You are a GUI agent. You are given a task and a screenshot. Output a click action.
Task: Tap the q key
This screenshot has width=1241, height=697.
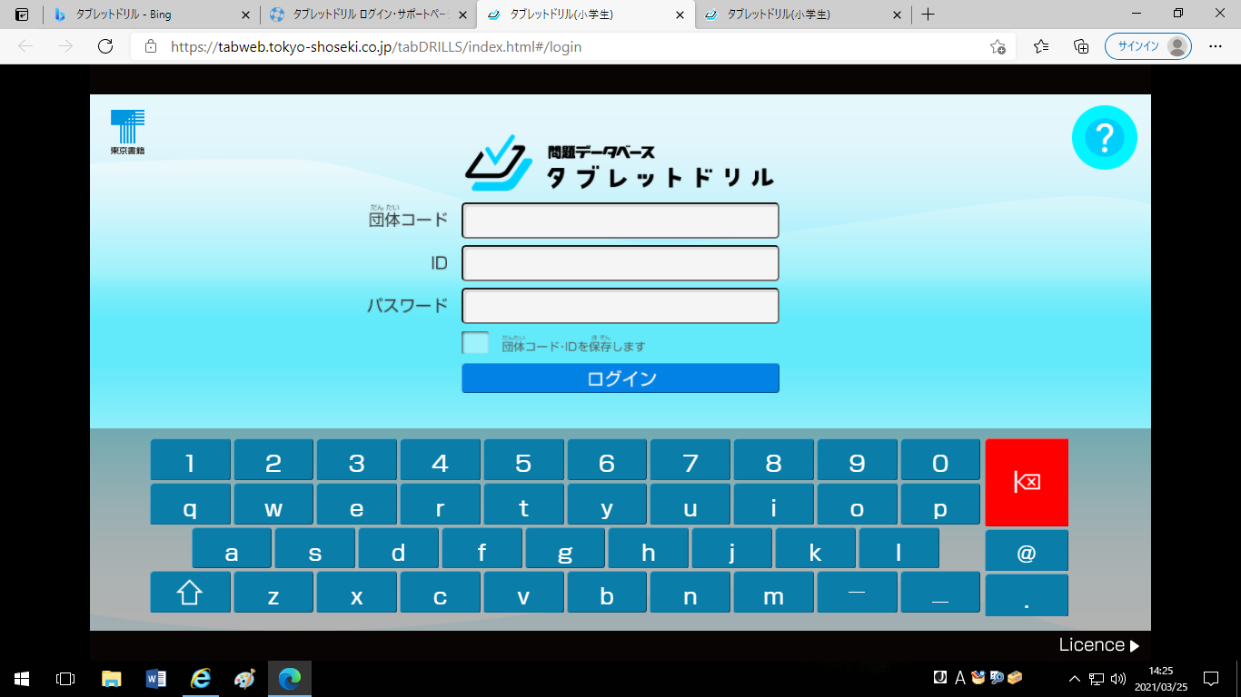(x=190, y=505)
